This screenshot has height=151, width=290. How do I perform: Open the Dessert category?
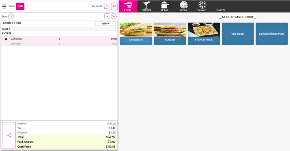(x=202, y=6)
